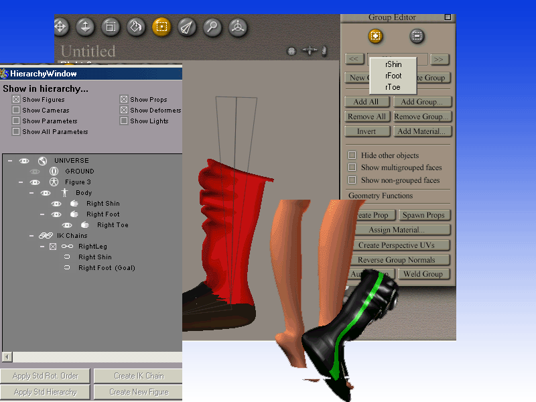
Task: Choose the View Magnifier cone tool
Action: (x=187, y=26)
